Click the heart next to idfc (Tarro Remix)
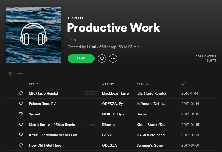The image size is (222, 152). pos(21,93)
